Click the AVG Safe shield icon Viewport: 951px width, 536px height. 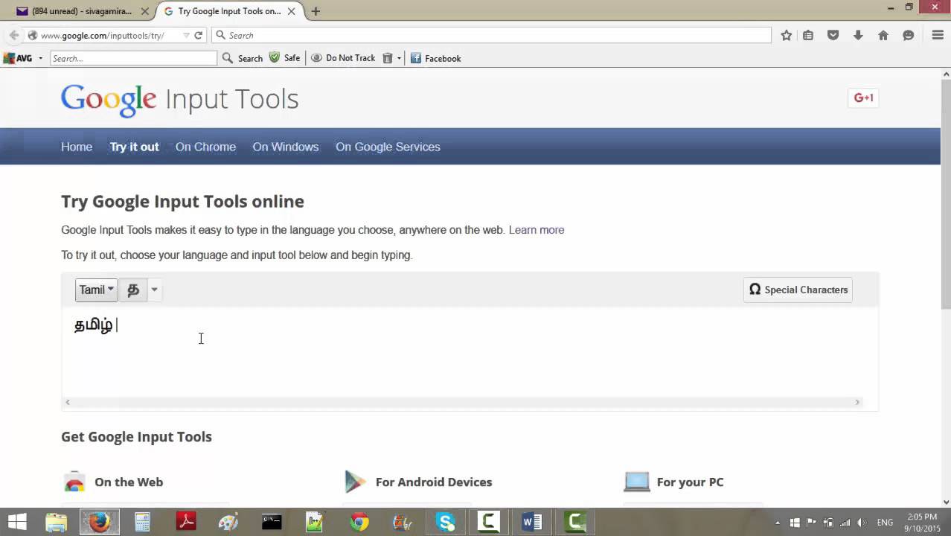click(x=275, y=57)
